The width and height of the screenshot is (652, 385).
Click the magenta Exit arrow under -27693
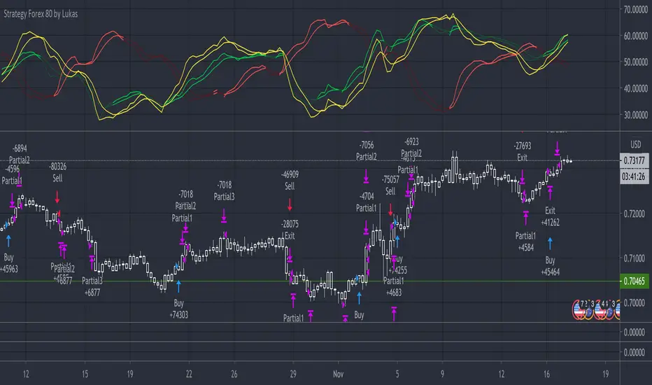click(x=523, y=176)
